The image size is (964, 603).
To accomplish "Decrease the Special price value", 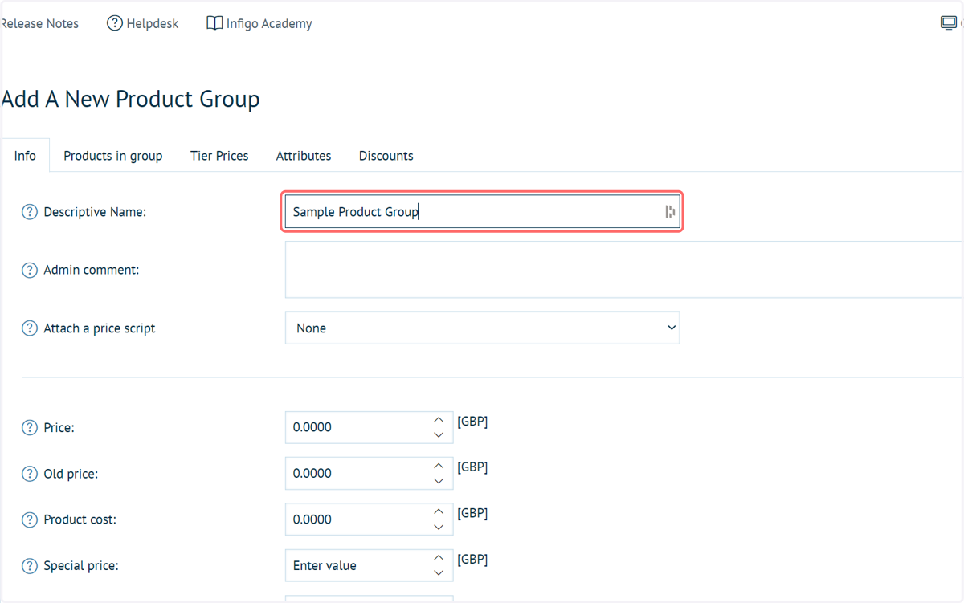I will pos(439,572).
